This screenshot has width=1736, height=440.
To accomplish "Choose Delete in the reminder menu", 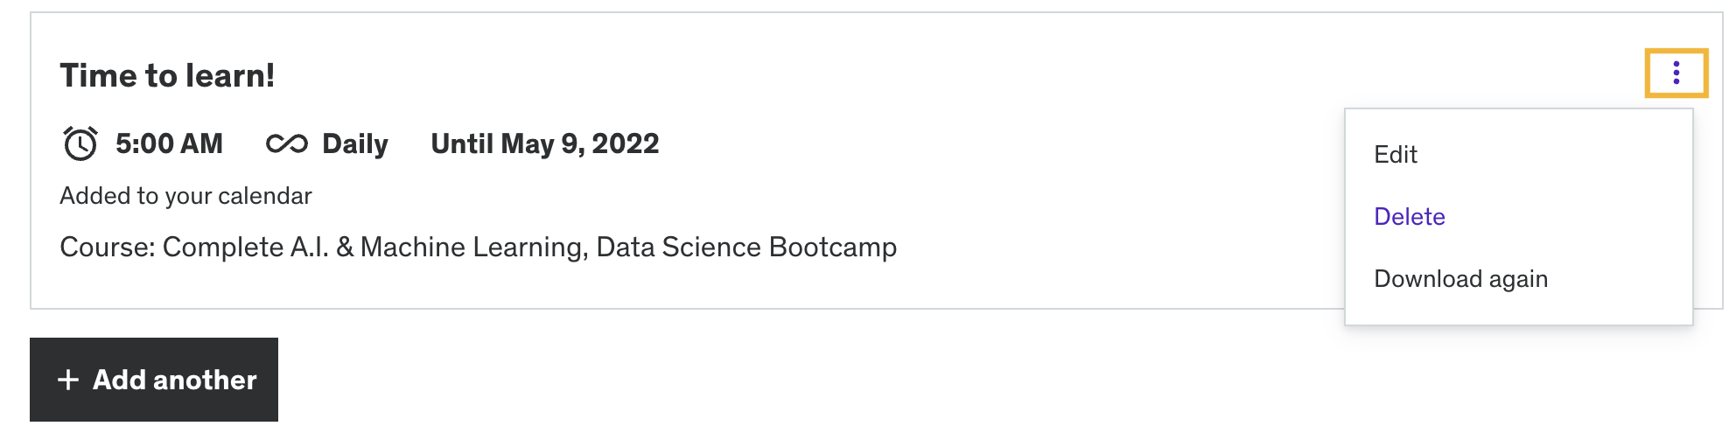I will (1410, 217).
